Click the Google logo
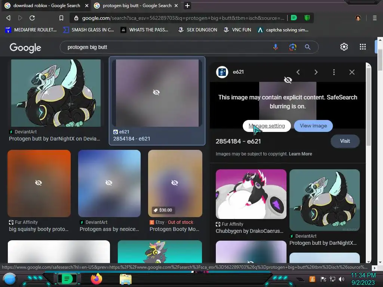The width and height of the screenshot is (383, 287). [x=25, y=47]
